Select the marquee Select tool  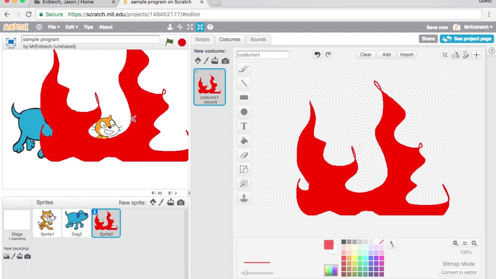(x=244, y=169)
